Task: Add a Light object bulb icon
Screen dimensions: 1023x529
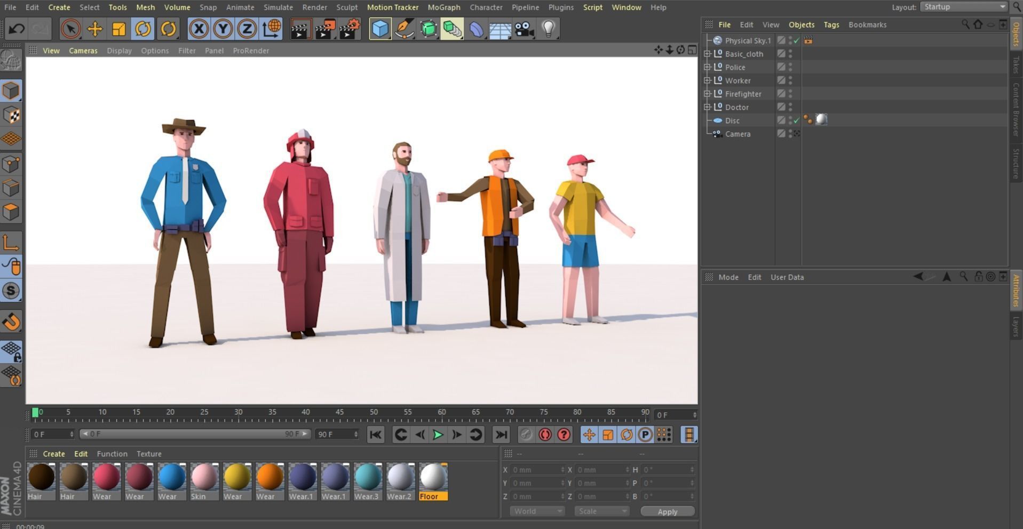Action: (x=548, y=29)
